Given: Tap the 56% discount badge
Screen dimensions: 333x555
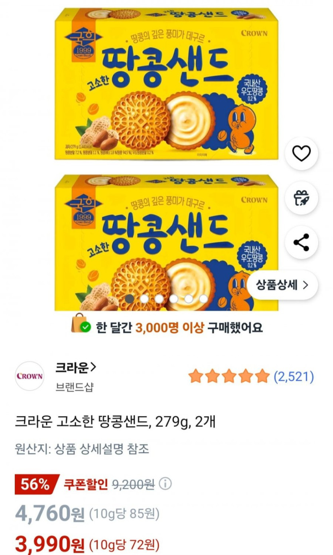Looking at the screenshot, I should coord(36,484).
